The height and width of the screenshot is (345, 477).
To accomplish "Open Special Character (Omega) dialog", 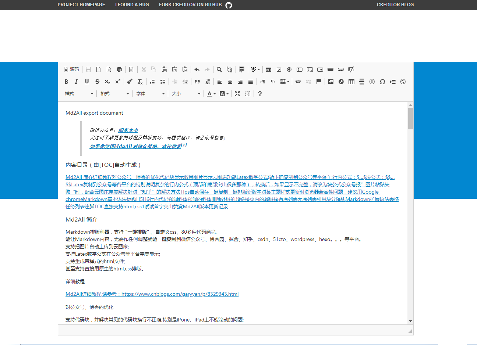I will tap(382, 82).
